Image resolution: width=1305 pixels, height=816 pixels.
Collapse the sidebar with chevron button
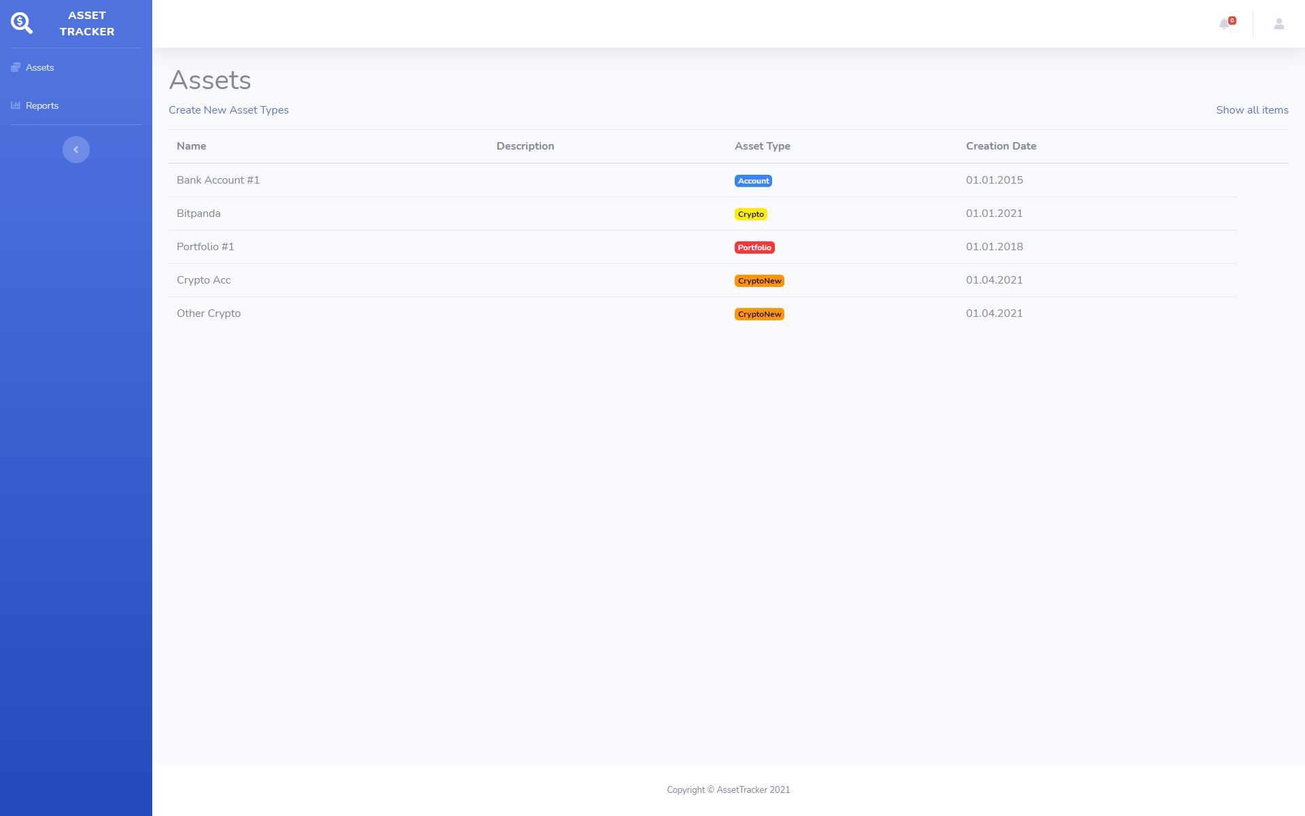(76, 150)
